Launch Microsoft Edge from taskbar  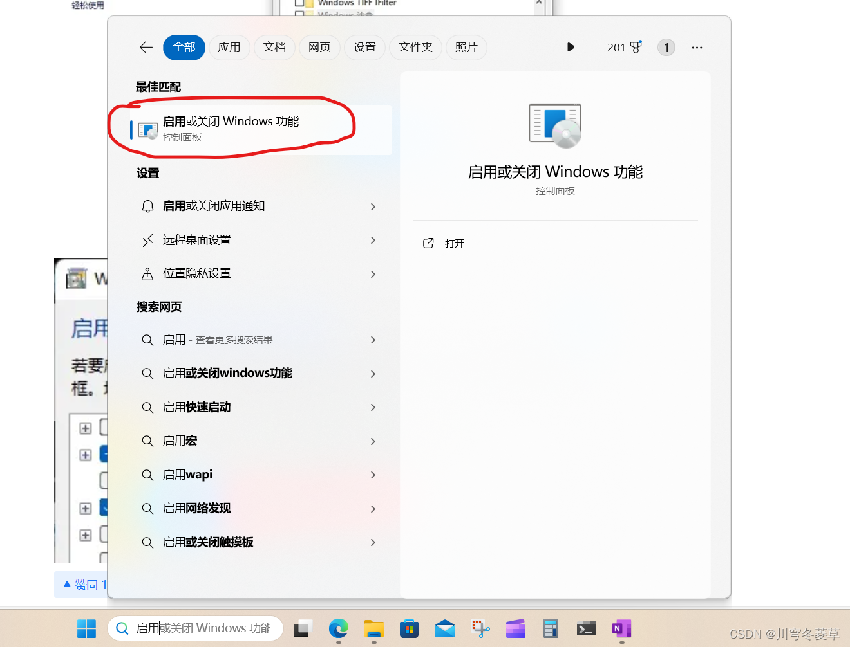pos(339,628)
